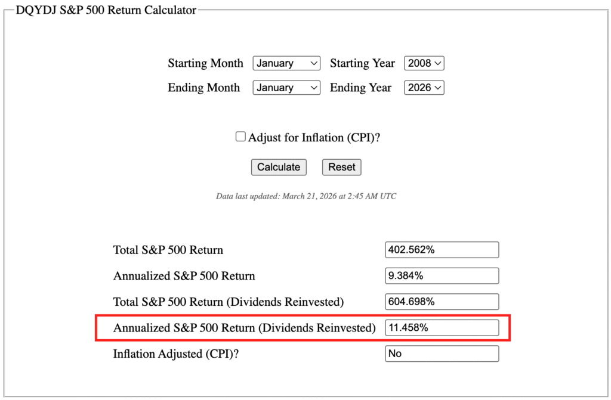Screen dimensions: 611x400
Task: Open the Ending Month dropdown
Action: pyautogui.click(x=286, y=88)
